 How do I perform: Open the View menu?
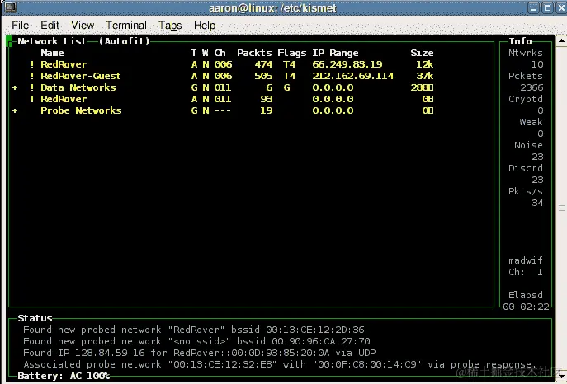83,26
